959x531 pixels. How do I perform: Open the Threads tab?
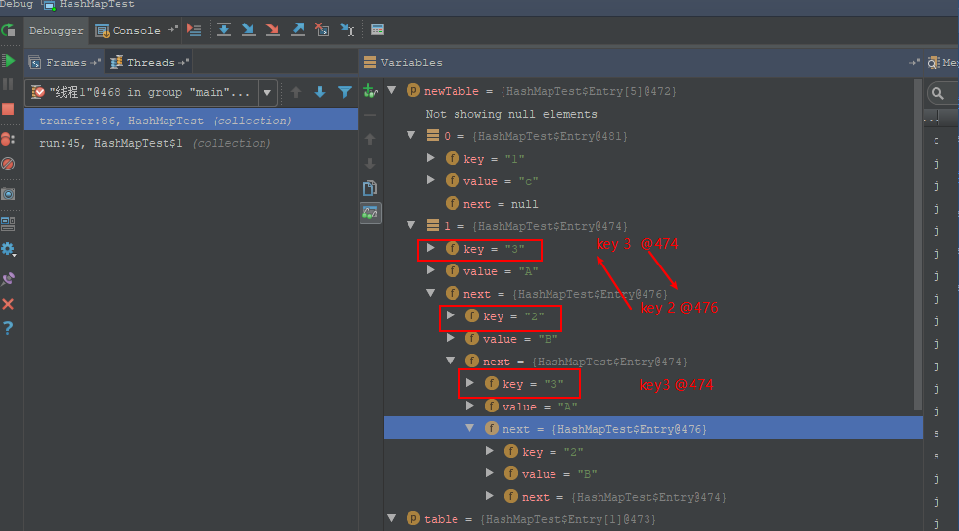(x=149, y=63)
